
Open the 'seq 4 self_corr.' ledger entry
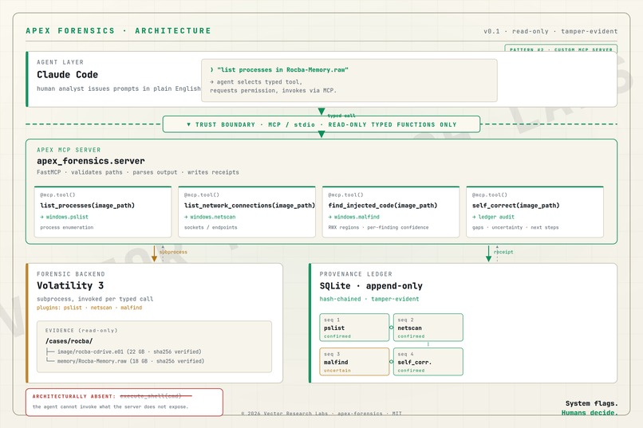click(428, 362)
